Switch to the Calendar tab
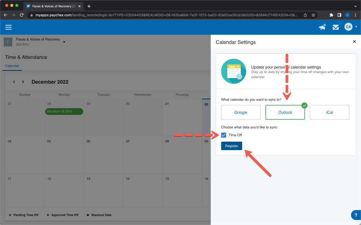This screenshot has width=361, height=225. [12, 66]
